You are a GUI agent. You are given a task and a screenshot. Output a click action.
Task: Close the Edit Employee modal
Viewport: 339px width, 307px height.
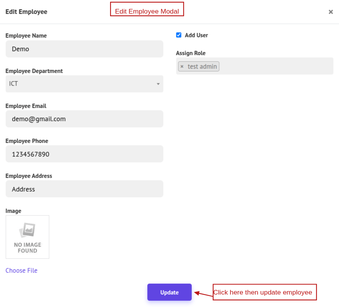(x=330, y=12)
